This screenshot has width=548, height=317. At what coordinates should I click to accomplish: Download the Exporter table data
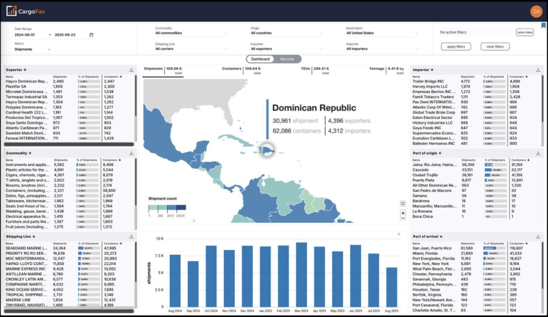click(x=131, y=70)
